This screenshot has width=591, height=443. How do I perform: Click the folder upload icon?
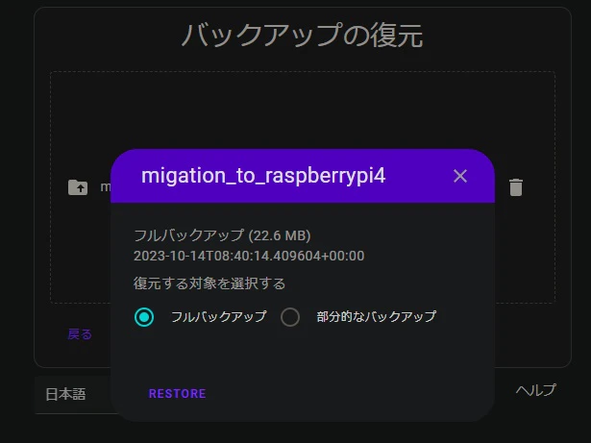pyautogui.click(x=78, y=187)
